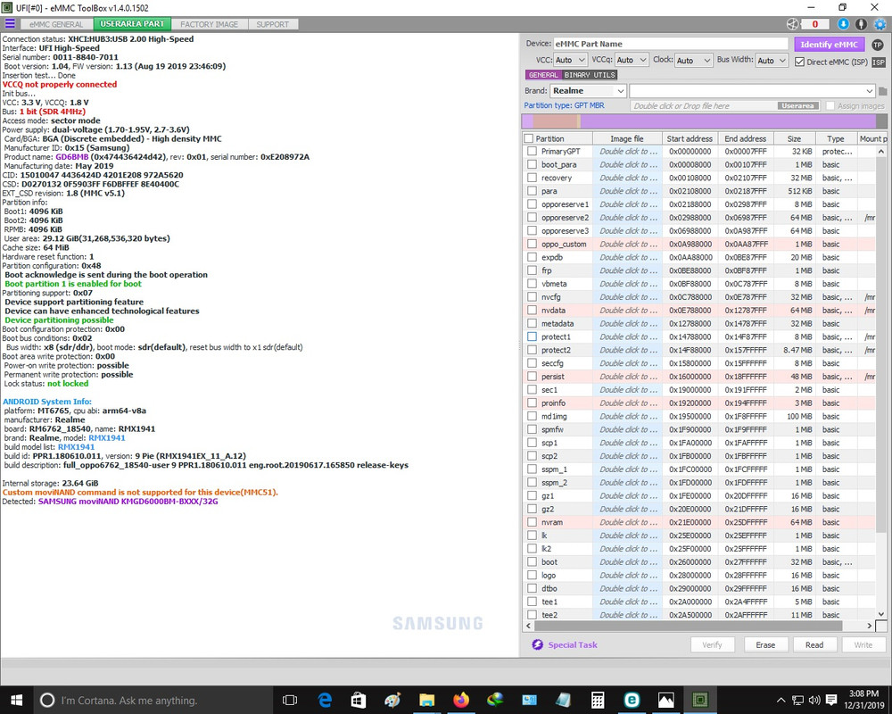Open the SUPPORT tab

click(272, 24)
